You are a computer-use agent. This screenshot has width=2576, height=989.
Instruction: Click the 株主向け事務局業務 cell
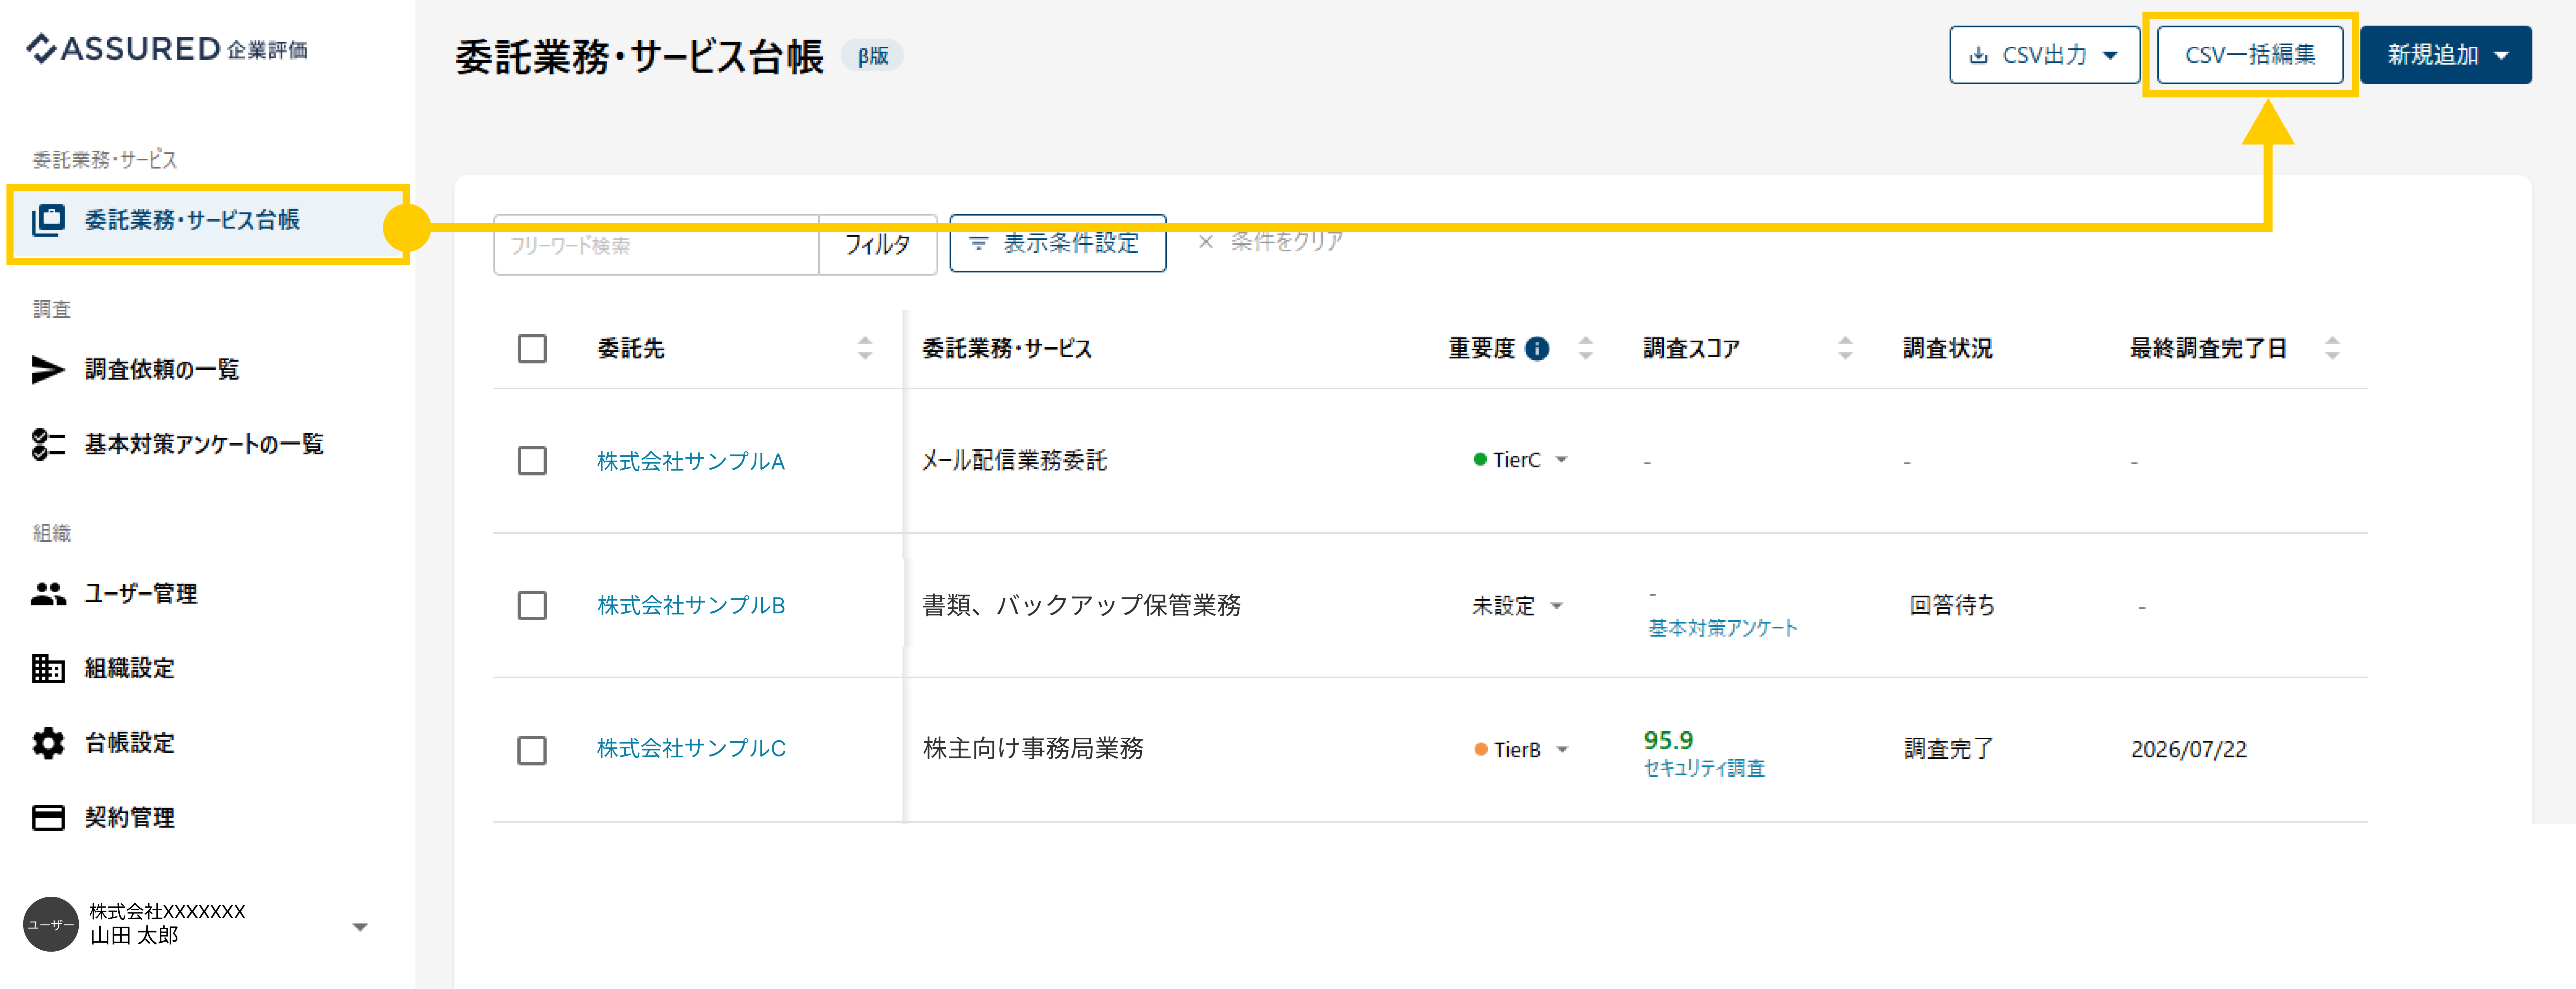pyautogui.click(x=1033, y=748)
